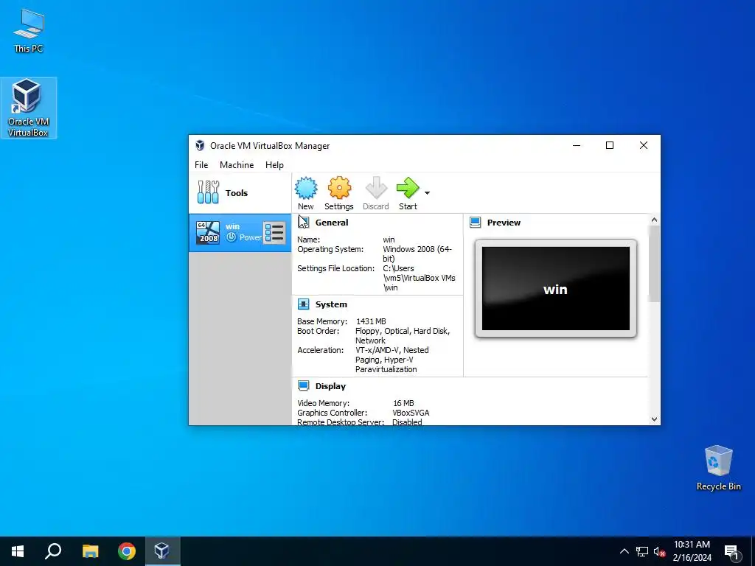Click Video Memory value 16 MB
This screenshot has width=755, height=566.
click(403, 403)
